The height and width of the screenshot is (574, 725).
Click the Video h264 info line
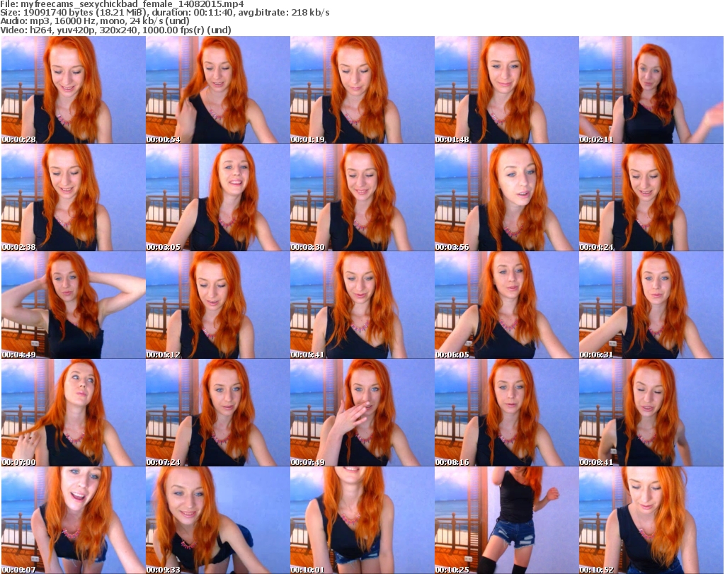pyautogui.click(x=115, y=30)
